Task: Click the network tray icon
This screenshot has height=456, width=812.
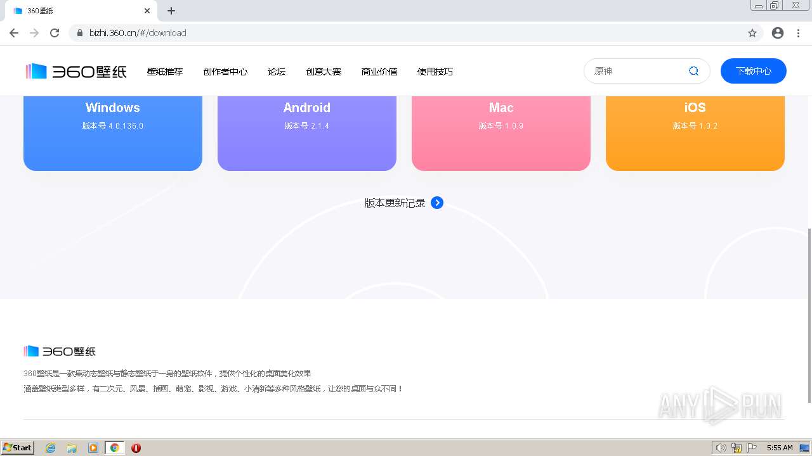Action: [737, 448]
